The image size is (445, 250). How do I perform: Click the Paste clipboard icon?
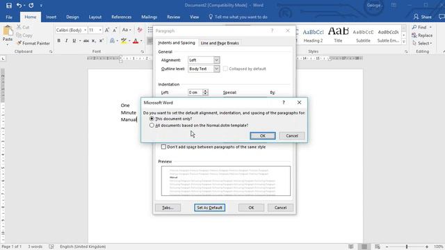click(x=8, y=31)
